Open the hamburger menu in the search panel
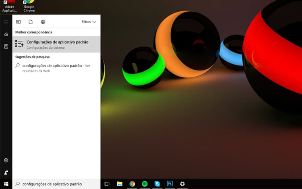 (6, 22)
